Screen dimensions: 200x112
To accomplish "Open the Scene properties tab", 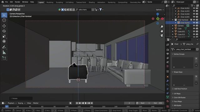I will [x=167, y=62].
